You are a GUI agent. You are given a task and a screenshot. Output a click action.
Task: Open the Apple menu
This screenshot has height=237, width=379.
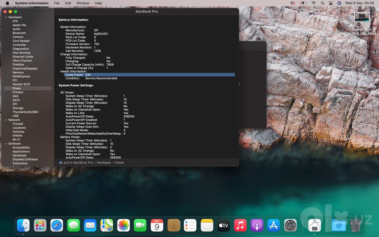tap(7, 3)
